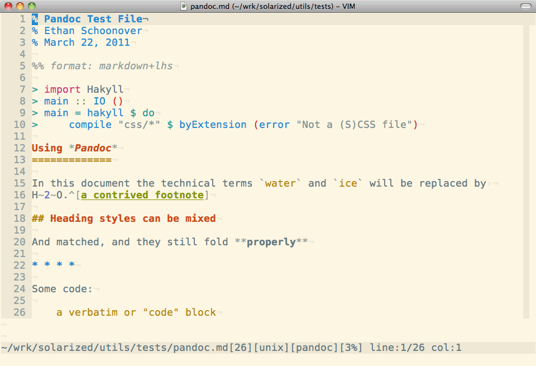Click the "* * * *" horizontal rule line
The width and height of the screenshot is (536, 366).
[53, 265]
